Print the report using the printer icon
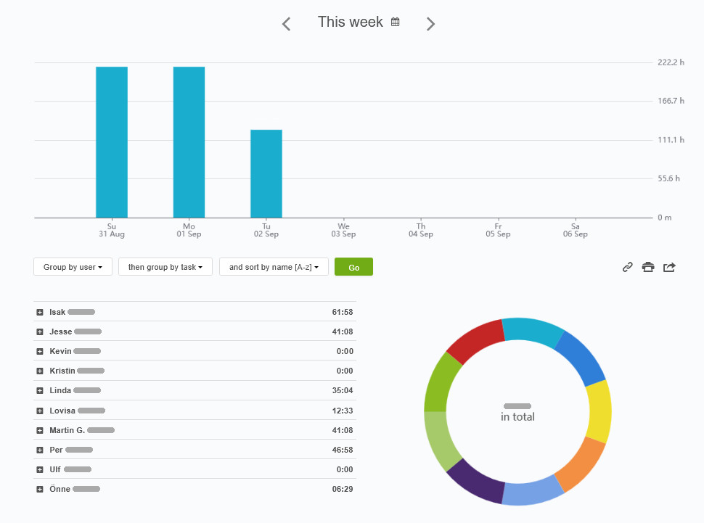Screen dimensions: 704x523 coord(648,267)
